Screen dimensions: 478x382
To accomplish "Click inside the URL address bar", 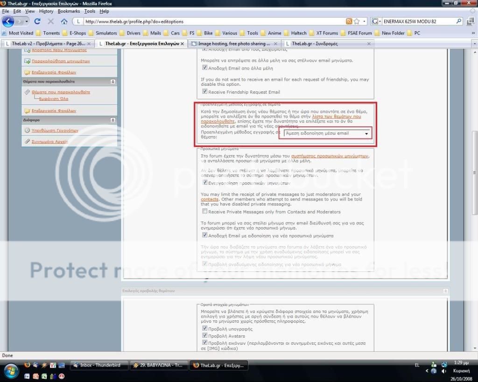I will point(210,21).
